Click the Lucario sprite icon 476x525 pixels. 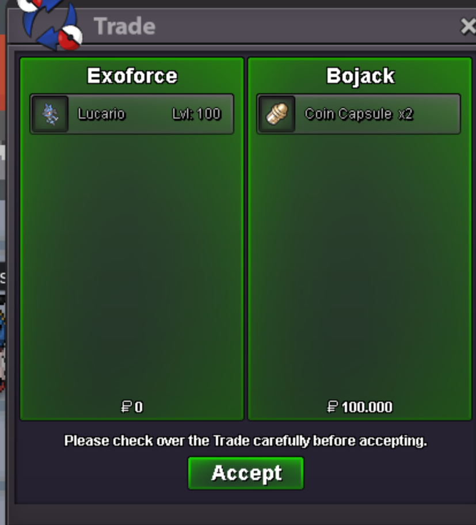pos(50,114)
